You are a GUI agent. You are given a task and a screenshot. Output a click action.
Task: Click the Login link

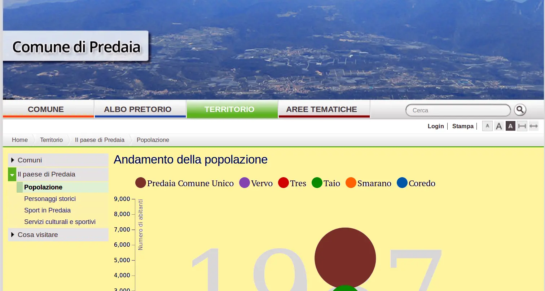[x=436, y=126]
